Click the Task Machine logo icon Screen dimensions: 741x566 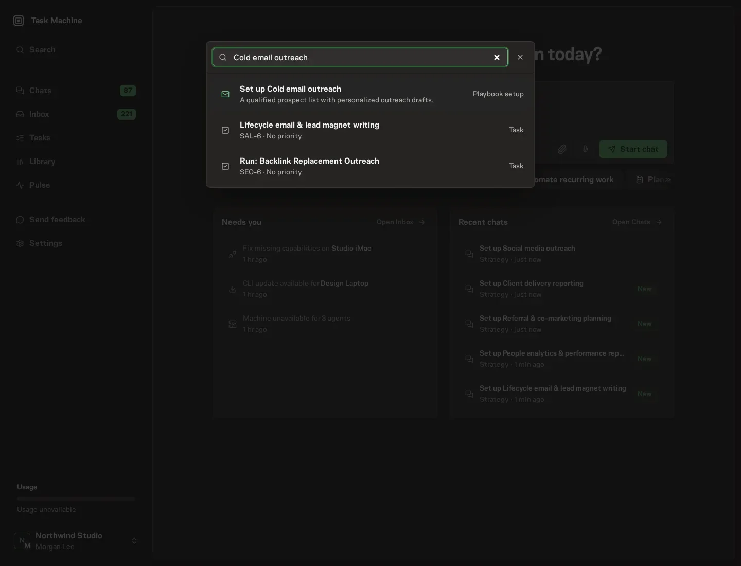pyautogui.click(x=19, y=21)
